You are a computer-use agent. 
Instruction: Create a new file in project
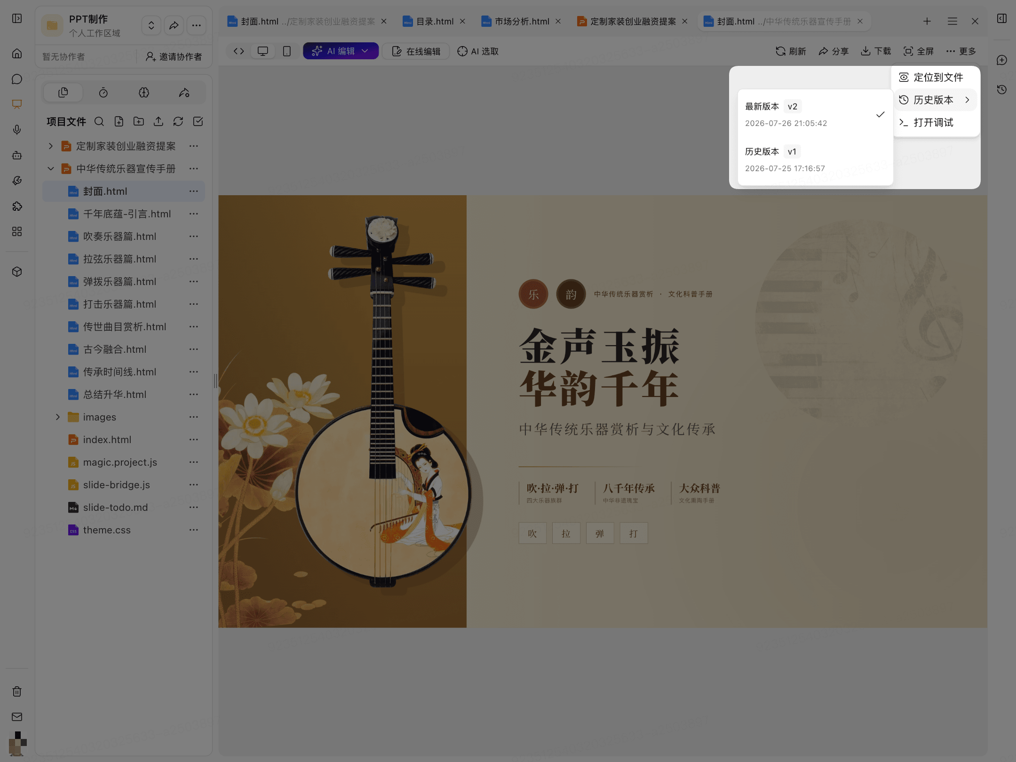click(x=119, y=122)
